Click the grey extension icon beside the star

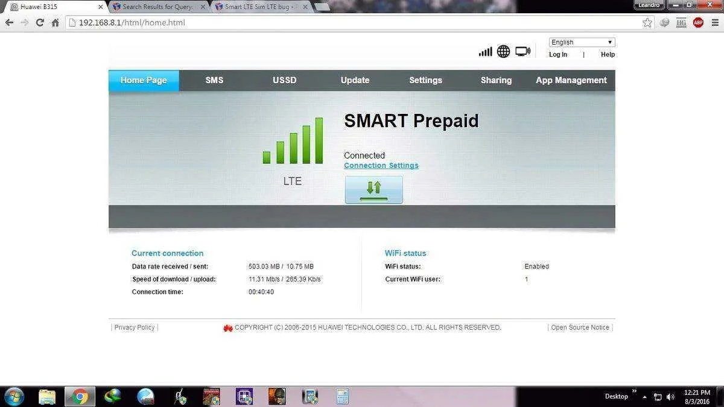point(664,22)
